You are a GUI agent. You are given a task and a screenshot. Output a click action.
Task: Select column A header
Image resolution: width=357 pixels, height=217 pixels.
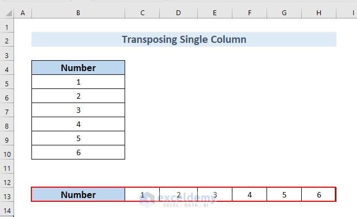(x=23, y=12)
